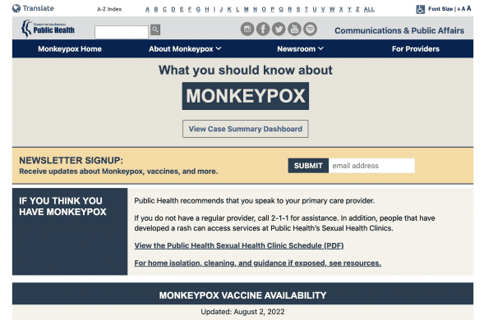The image size is (493, 320).
Task: Click the IF YOU THINK YOU HAVE MONKEYPOX panel
Action: pos(70,231)
